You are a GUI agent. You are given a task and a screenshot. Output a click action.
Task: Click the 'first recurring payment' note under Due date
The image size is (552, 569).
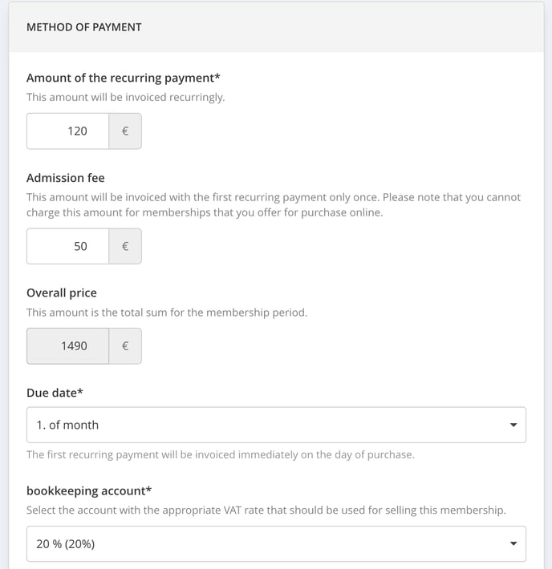coord(220,454)
